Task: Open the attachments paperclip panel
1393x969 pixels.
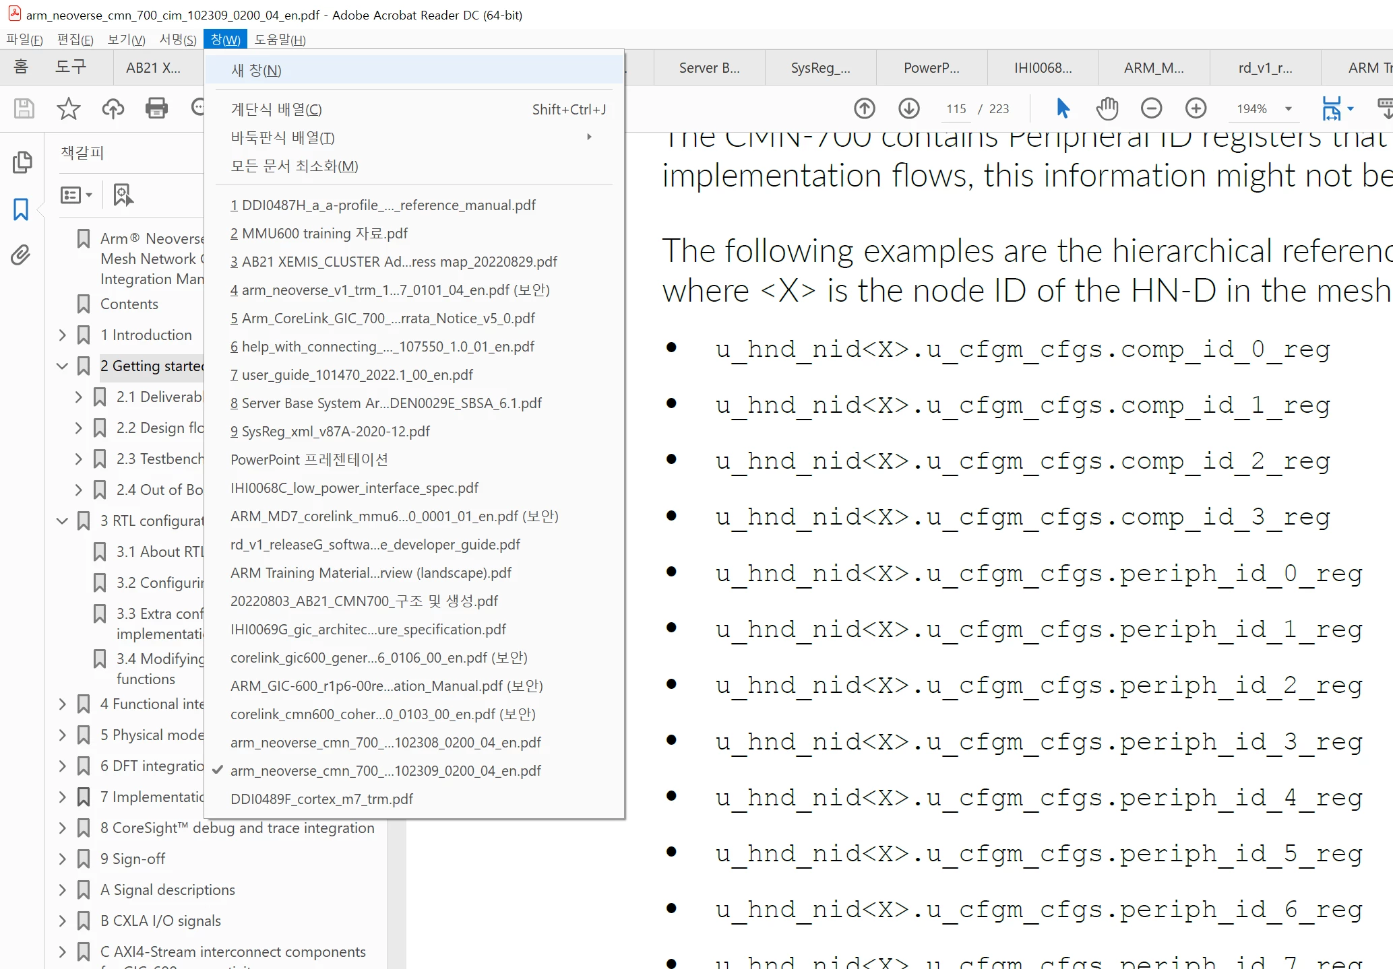Action: (21, 255)
